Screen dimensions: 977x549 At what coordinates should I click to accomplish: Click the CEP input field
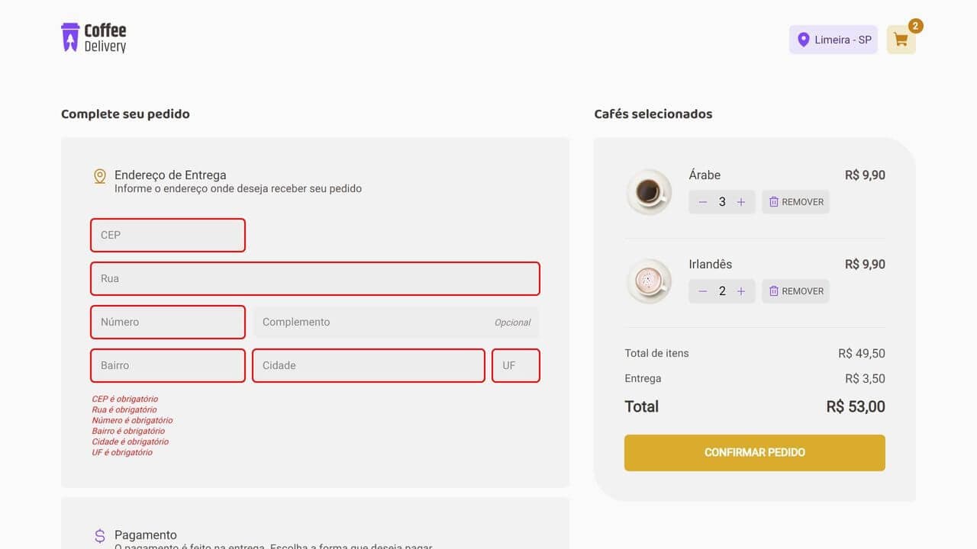coord(167,235)
